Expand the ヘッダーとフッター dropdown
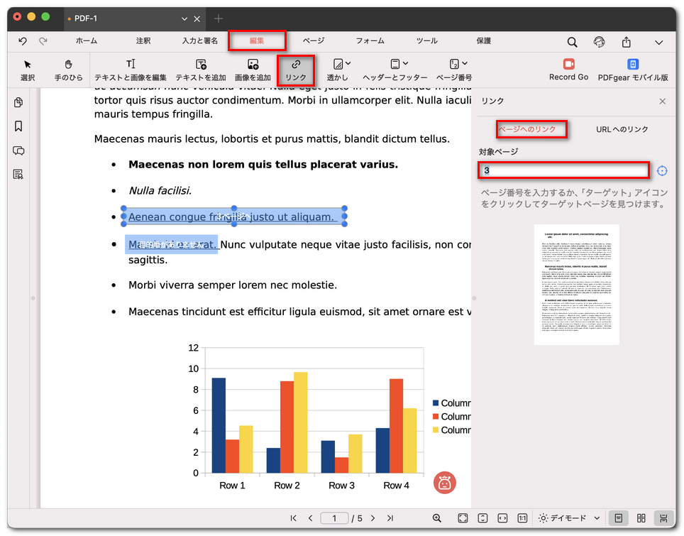684x536 pixels. coord(395,70)
